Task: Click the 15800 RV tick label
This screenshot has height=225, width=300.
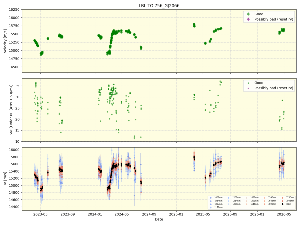Action: (14, 157)
